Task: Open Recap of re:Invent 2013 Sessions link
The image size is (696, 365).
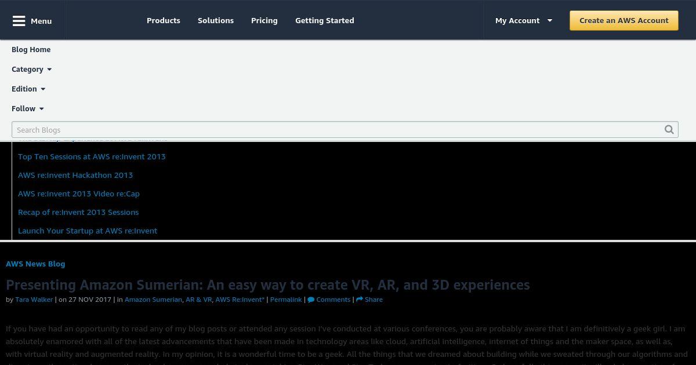Action: point(78,212)
